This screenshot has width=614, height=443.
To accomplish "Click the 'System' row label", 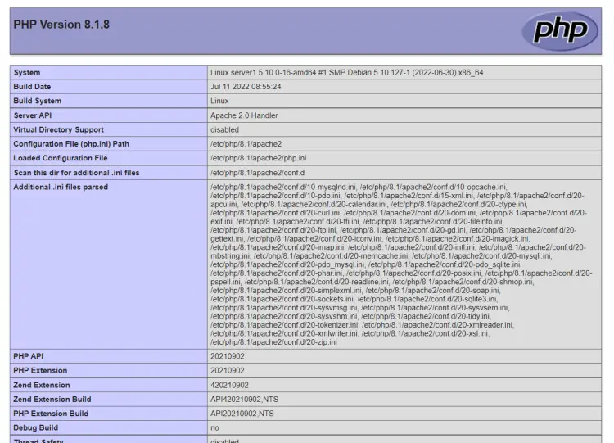I will 27,72.
